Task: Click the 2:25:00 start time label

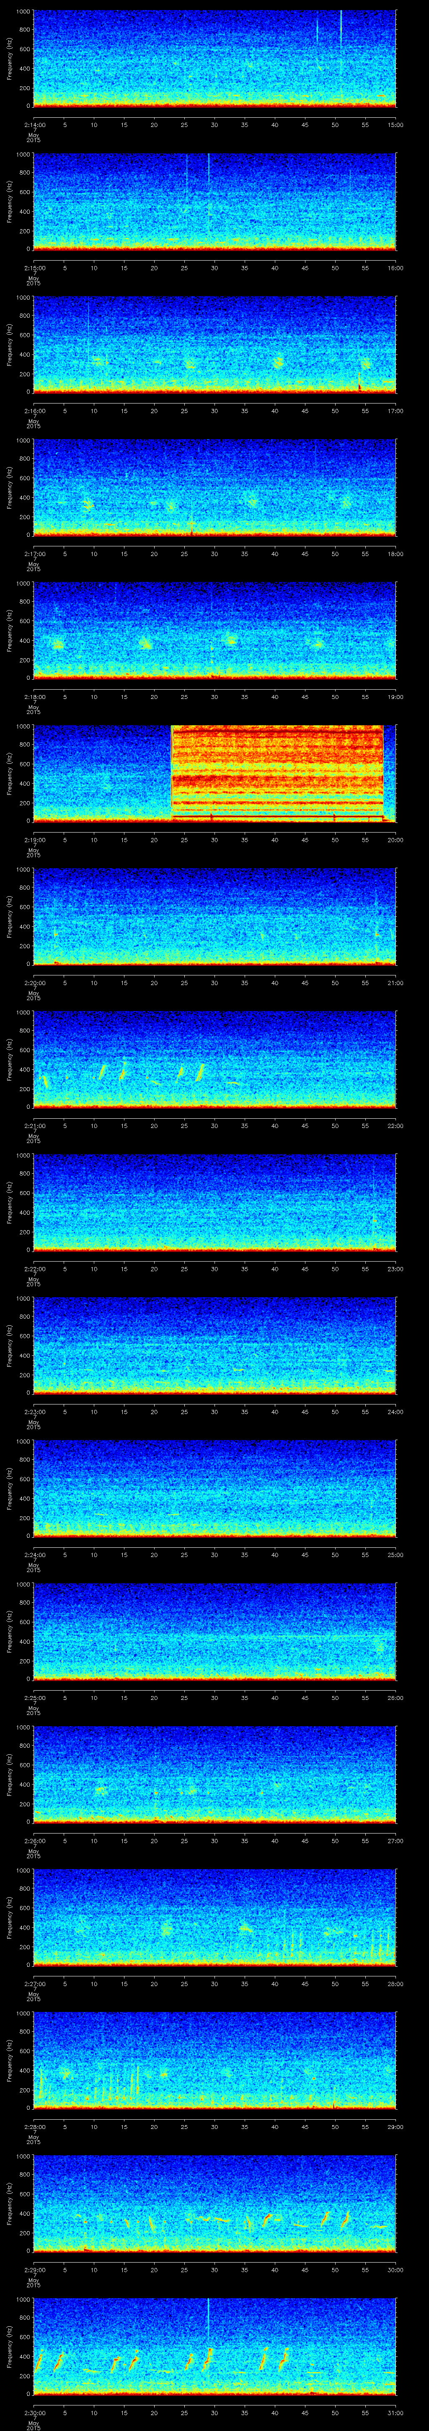Action: point(35,1698)
